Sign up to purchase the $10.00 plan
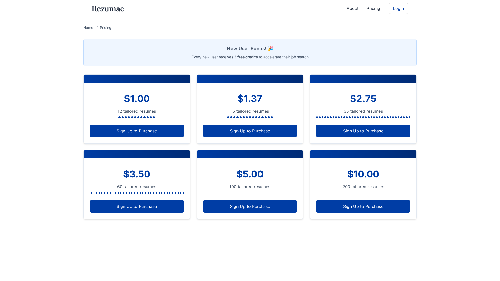The image size is (500, 281). (x=363, y=206)
